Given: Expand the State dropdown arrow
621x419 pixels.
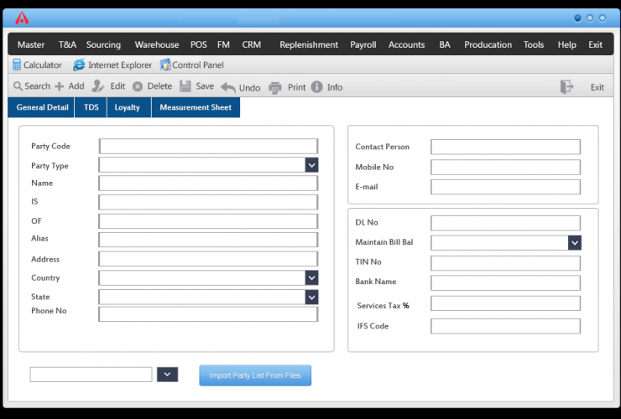Looking at the screenshot, I should [x=311, y=297].
